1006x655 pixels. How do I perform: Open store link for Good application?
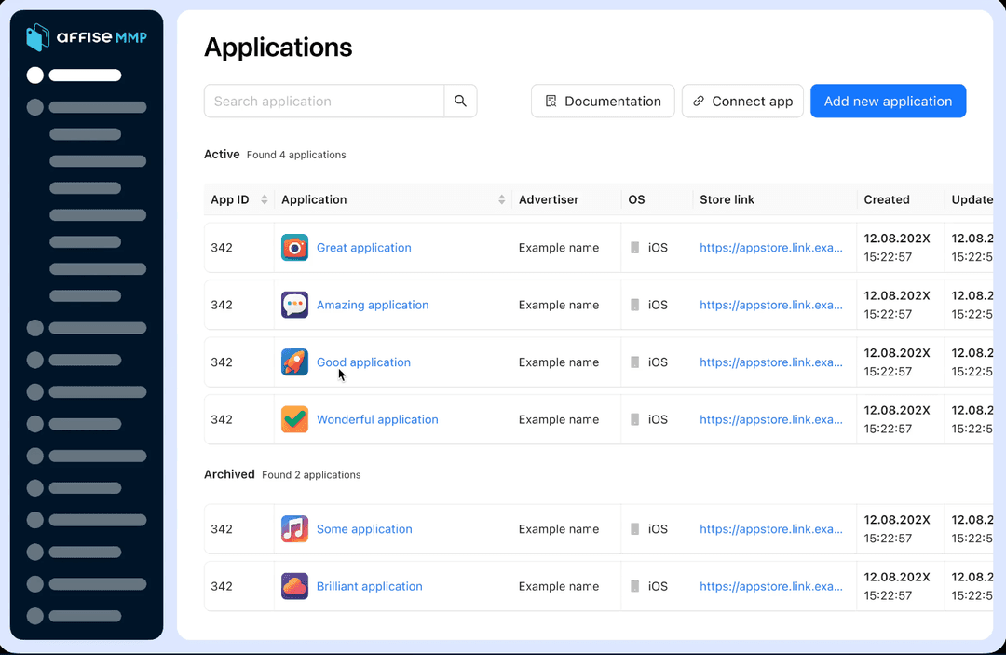[x=771, y=362]
